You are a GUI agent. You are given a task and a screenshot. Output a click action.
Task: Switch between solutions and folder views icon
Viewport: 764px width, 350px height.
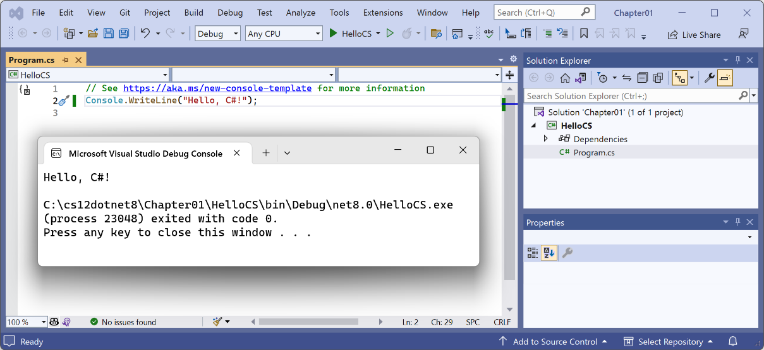(580, 78)
